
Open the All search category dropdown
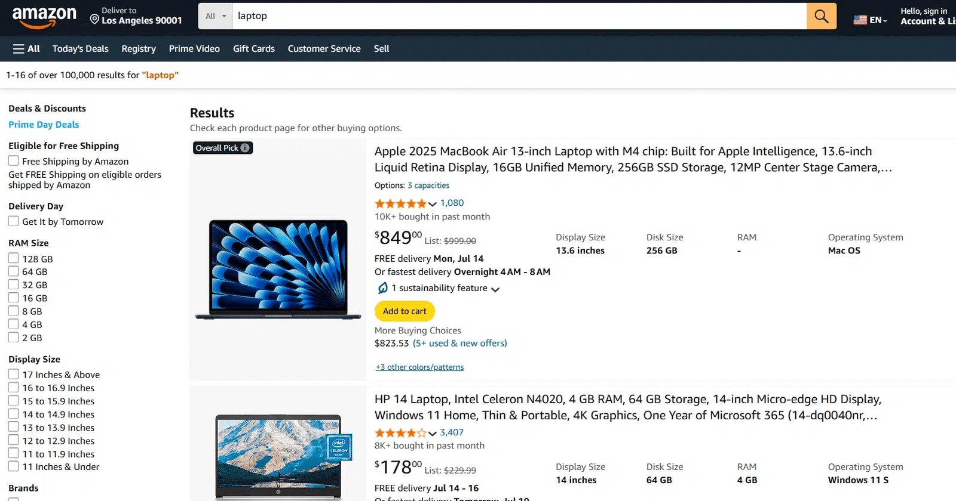tap(216, 16)
